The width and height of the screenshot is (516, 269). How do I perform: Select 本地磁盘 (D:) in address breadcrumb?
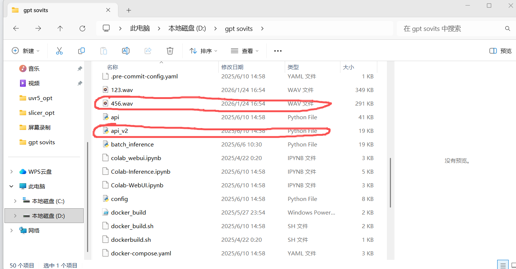point(187,28)
